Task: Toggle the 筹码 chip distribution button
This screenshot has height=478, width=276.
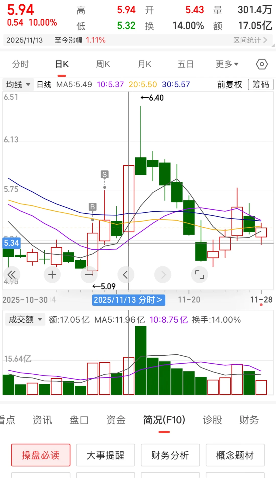Action: coord(261,84)
